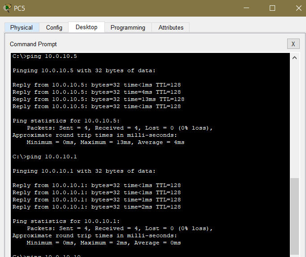Image resolution: width=306 pixels, height=257 pixels.
Task: Click the 'ping 10.0.10.1' command line
Action: (45, 157)
